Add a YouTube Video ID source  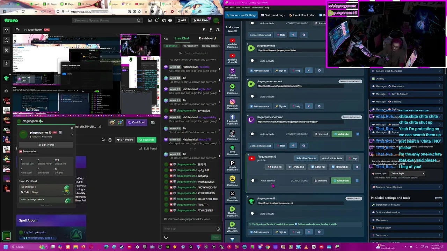[232, 58]
